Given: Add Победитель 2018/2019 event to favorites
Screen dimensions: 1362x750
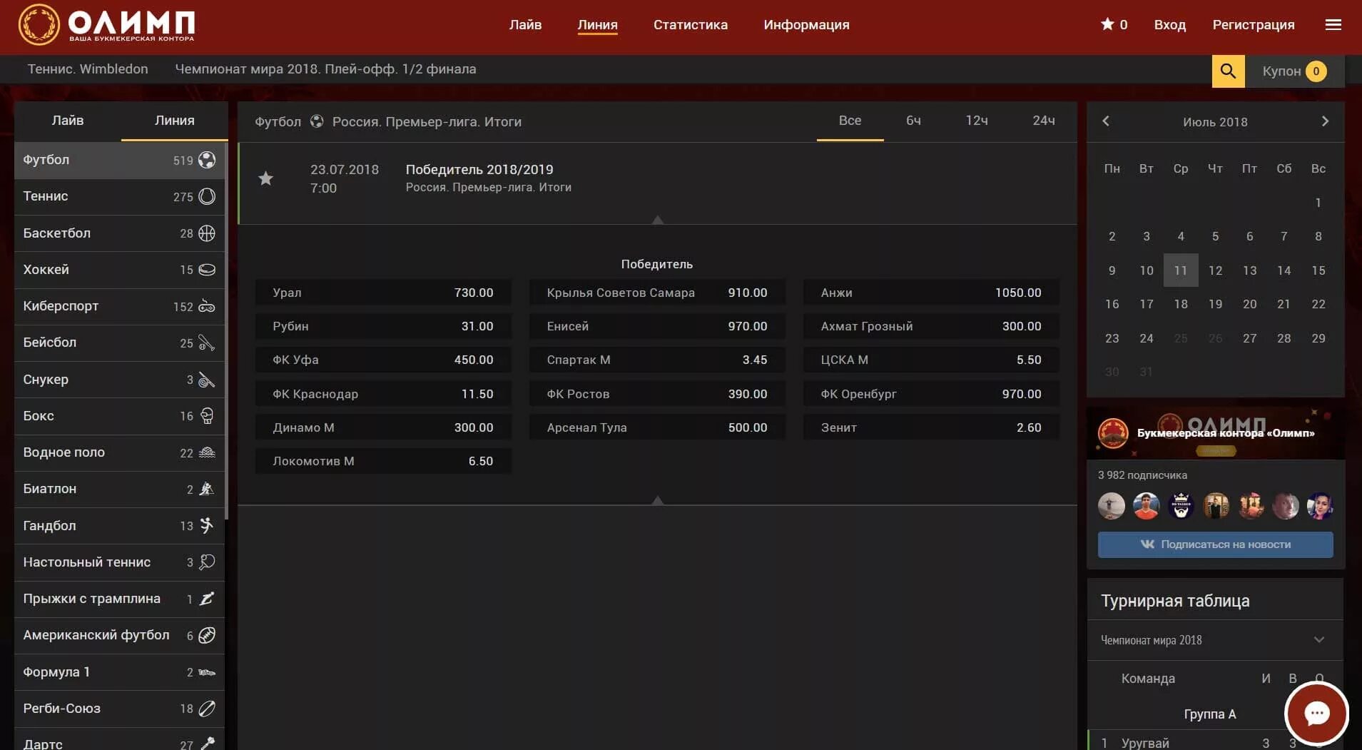Looking at the screenshot, I should [265, 178].
